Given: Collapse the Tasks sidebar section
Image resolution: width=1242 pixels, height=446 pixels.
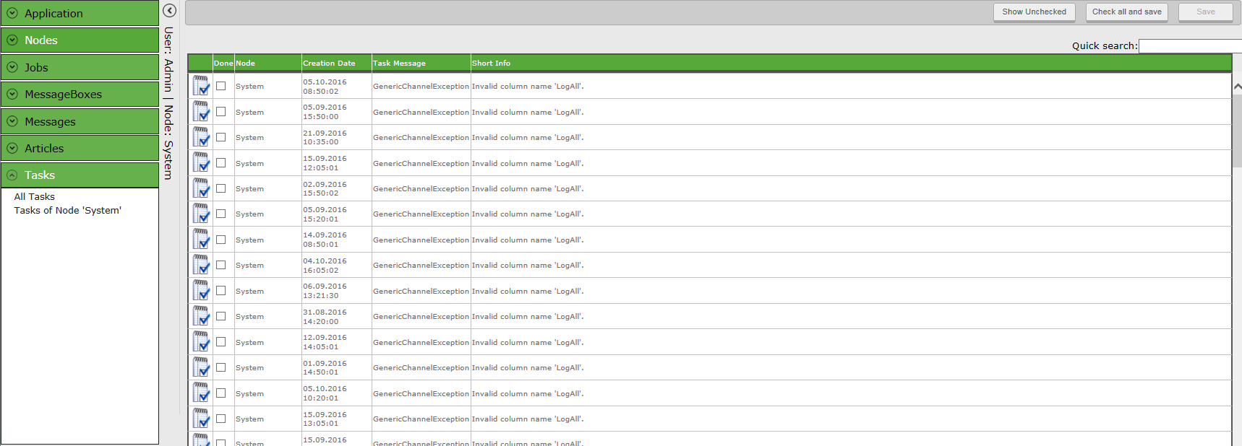Looking at the screenshot, I should point(80,175).
